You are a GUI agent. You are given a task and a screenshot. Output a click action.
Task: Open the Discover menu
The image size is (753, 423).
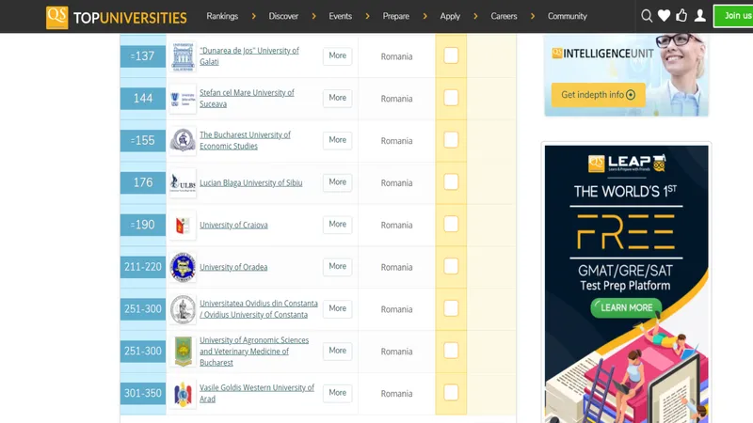[283, 16]
